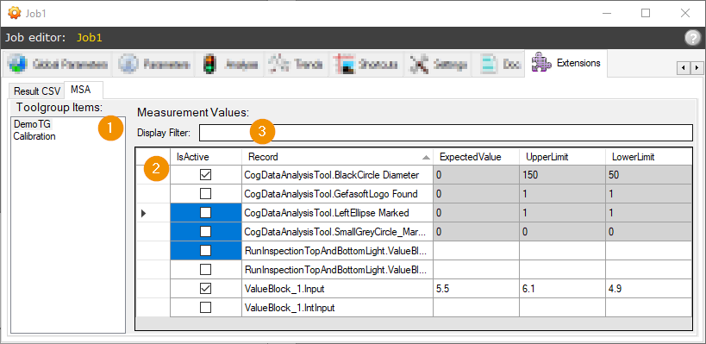
Task: Click the Job1 window gear icon
Action: pyautogui.click(x=15, y=13)
